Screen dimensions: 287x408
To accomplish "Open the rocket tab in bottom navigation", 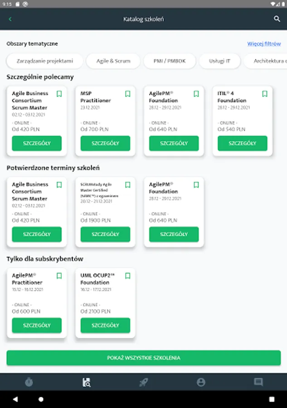I will pyautogui.click(x=144, y=382).
